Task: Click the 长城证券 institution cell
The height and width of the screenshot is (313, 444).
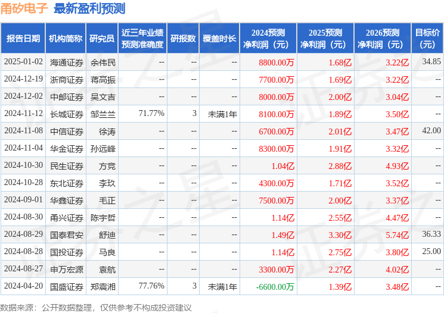Action: pos(67,114)
